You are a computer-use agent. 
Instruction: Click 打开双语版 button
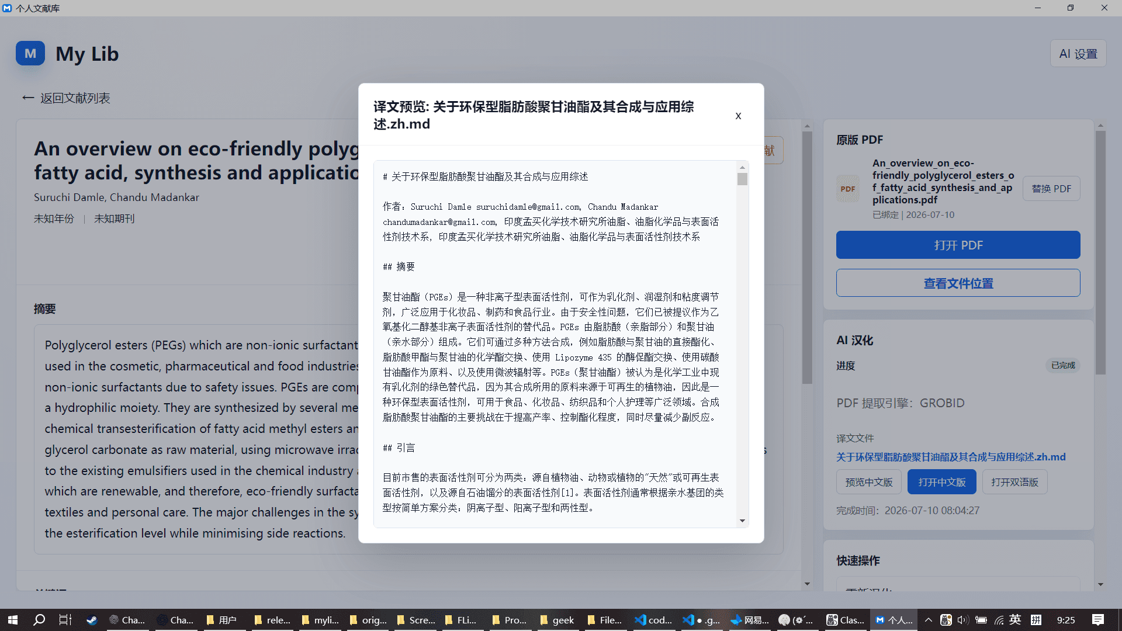click(x=1014, y=482)
